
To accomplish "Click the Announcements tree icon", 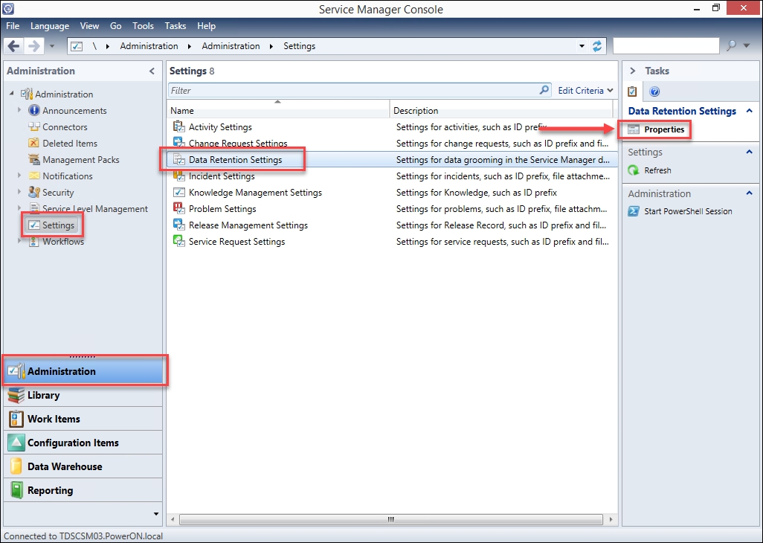I will (34, 110).
